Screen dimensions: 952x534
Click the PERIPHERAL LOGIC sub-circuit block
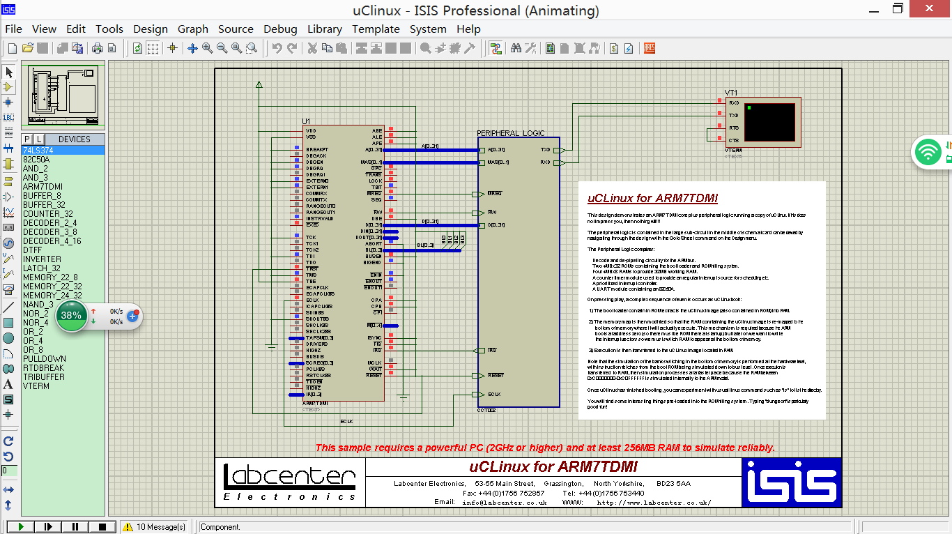(519, 272)
